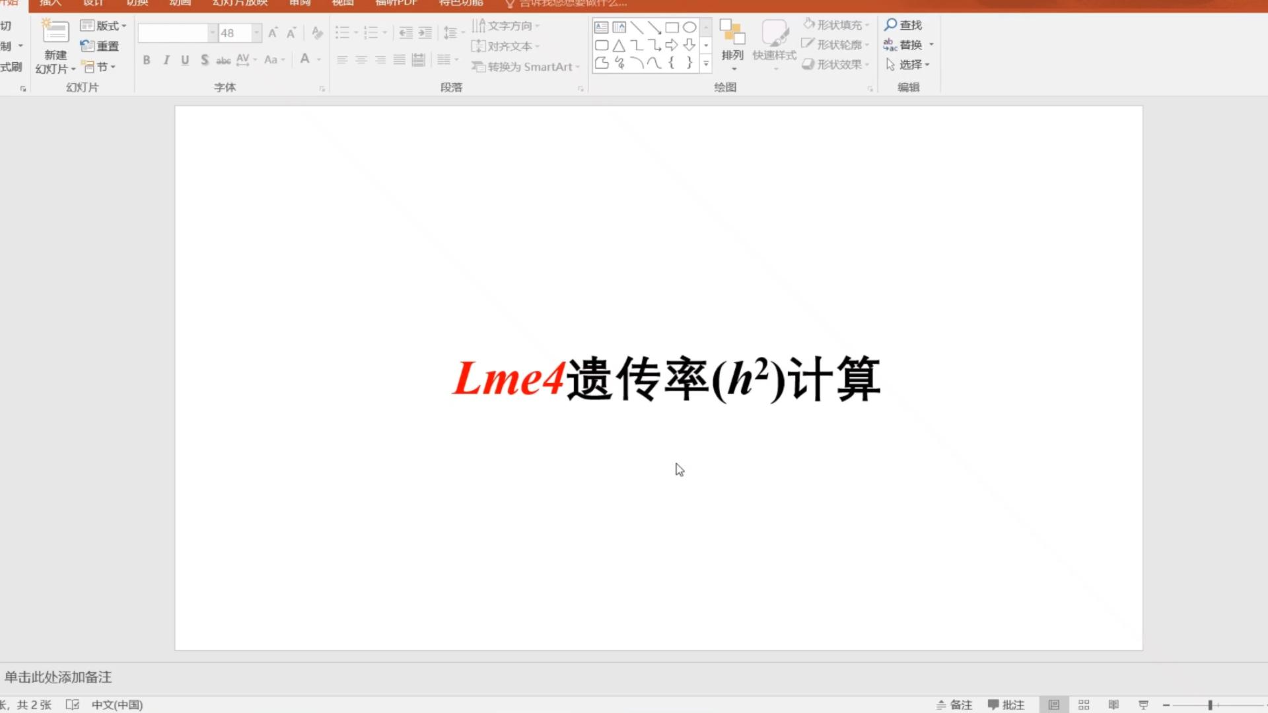This screenshot has width=1268, height=713.
Task: Switch to slide sorter view
Action: 1084,705
